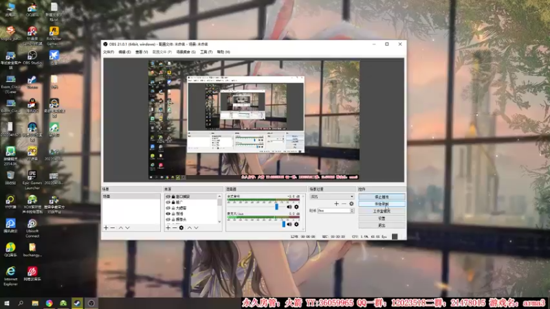Image resolution: width=550 pixels, height=309 pixels.
Task: Toggle lock on 摄像头 source
Action: pyautogui.click(x=173, y=219)
